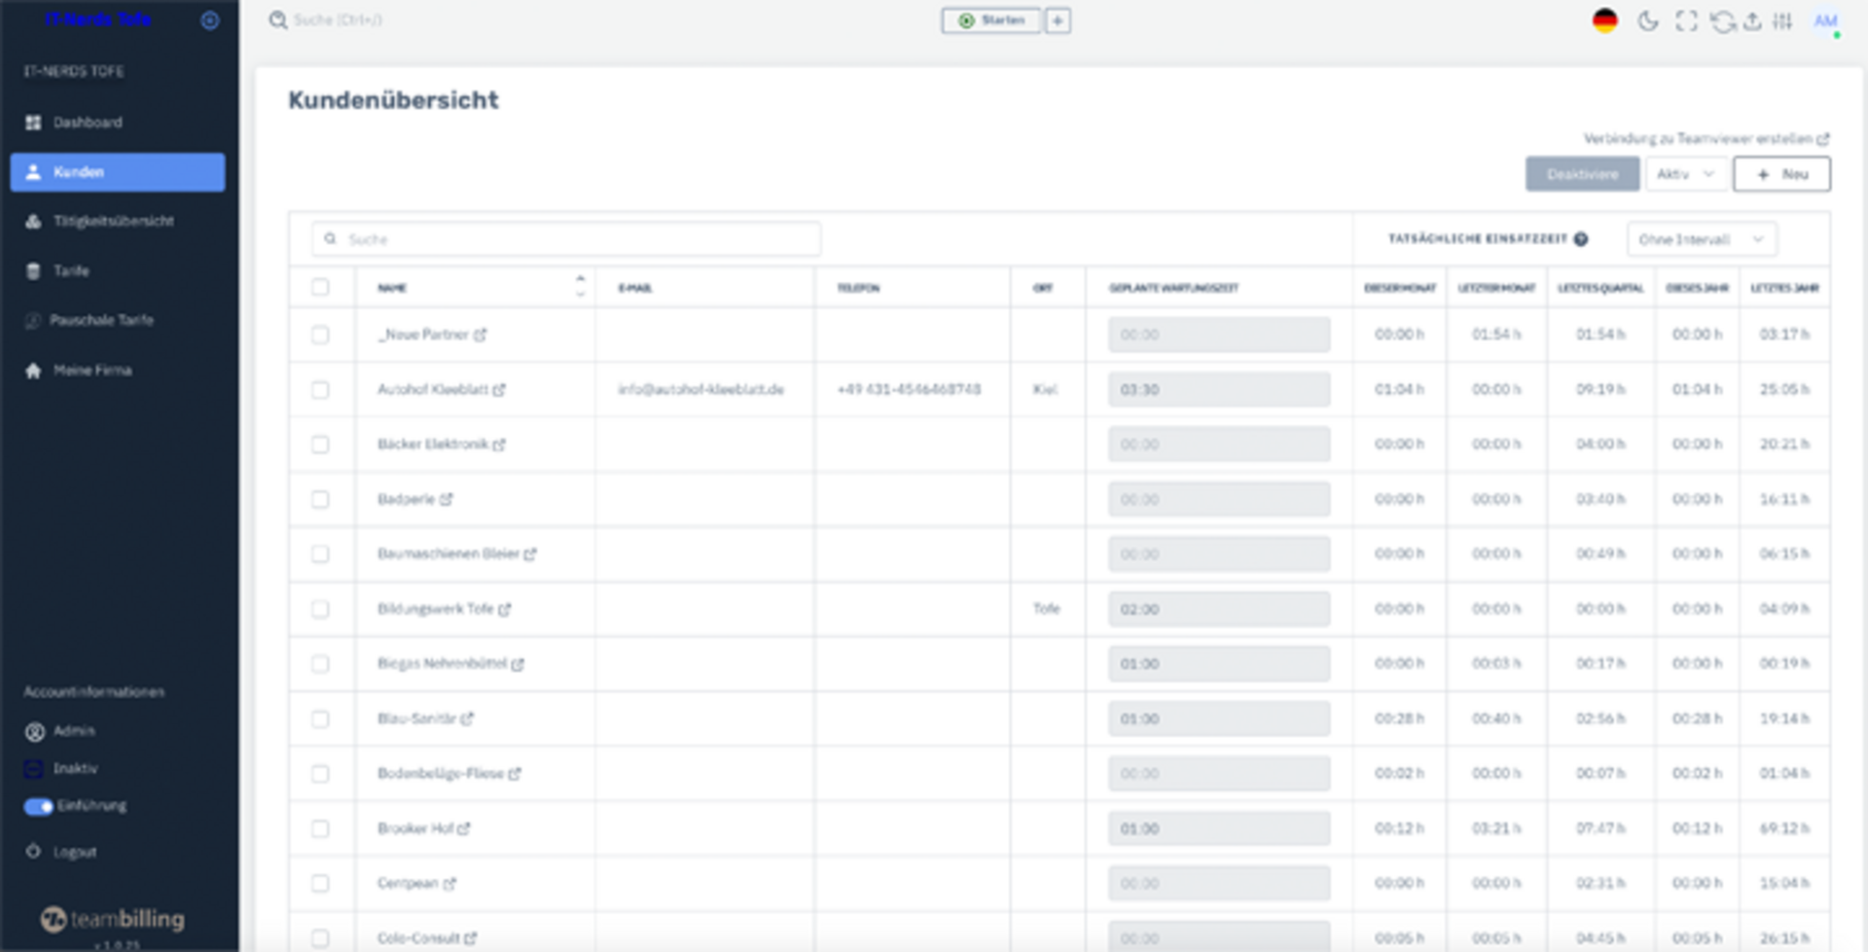The image size is (1868, 952).
Task: Toggle the Einführung switch
Action: (38, 806)
